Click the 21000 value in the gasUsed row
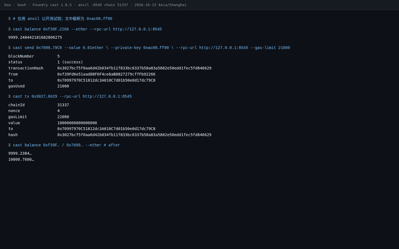 [63, 86]
